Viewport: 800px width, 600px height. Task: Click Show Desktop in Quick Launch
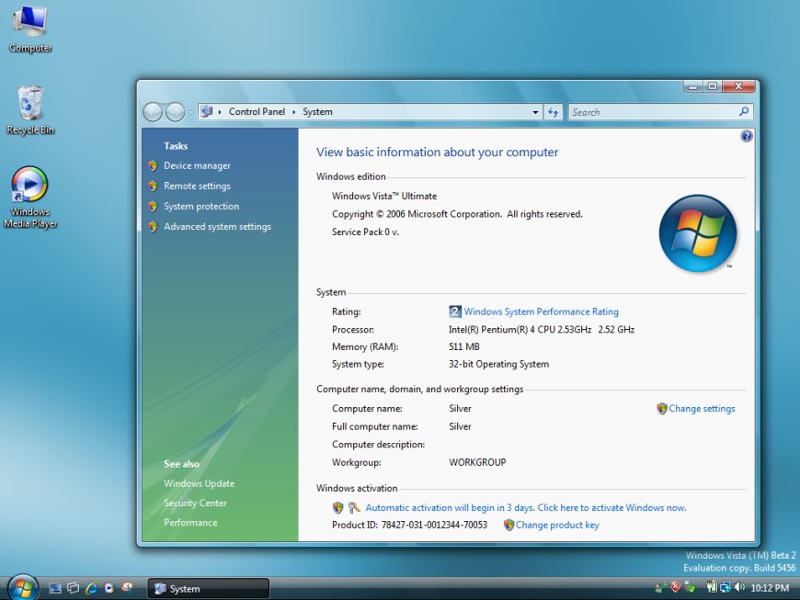pyautogui.click(x=55, y=588)
